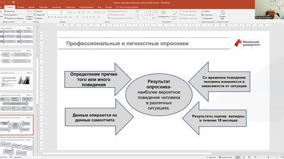Open the slide Layout (Макет) menu
The image size is (284, 159).
tap(39, 11)
